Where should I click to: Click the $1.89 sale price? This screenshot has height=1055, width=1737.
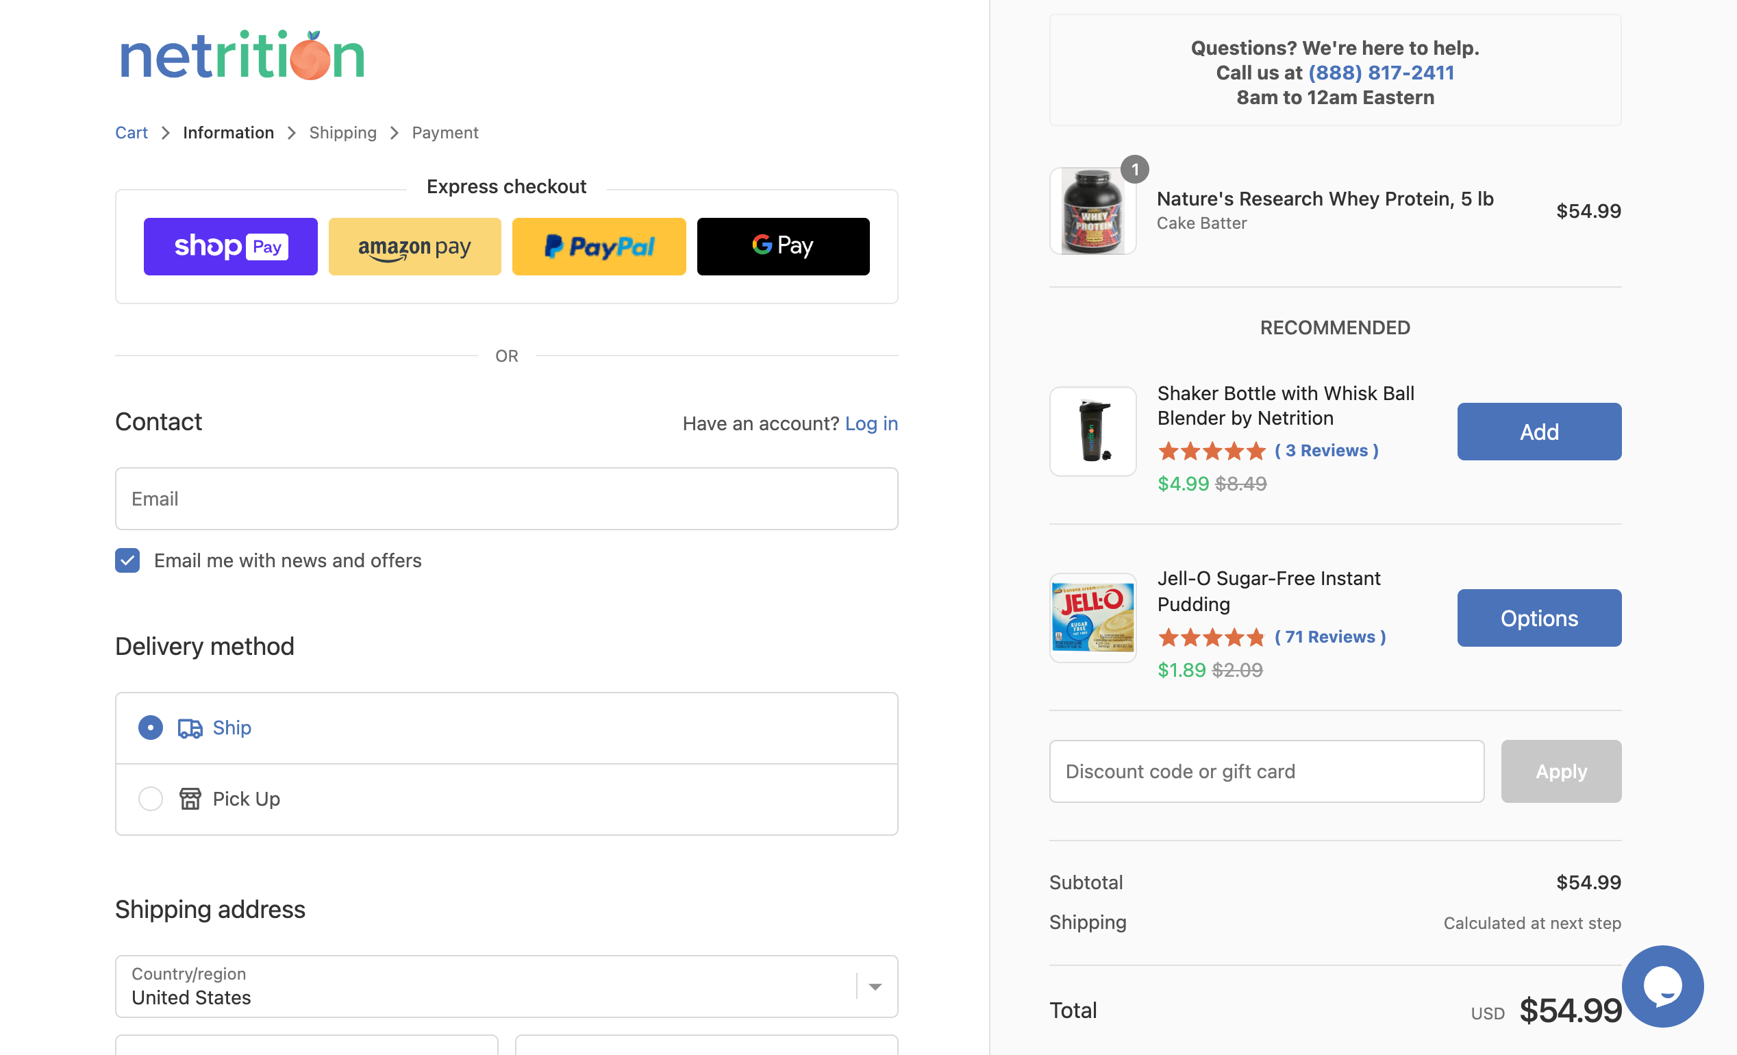pyautogui.click(x=1181, y=670)
